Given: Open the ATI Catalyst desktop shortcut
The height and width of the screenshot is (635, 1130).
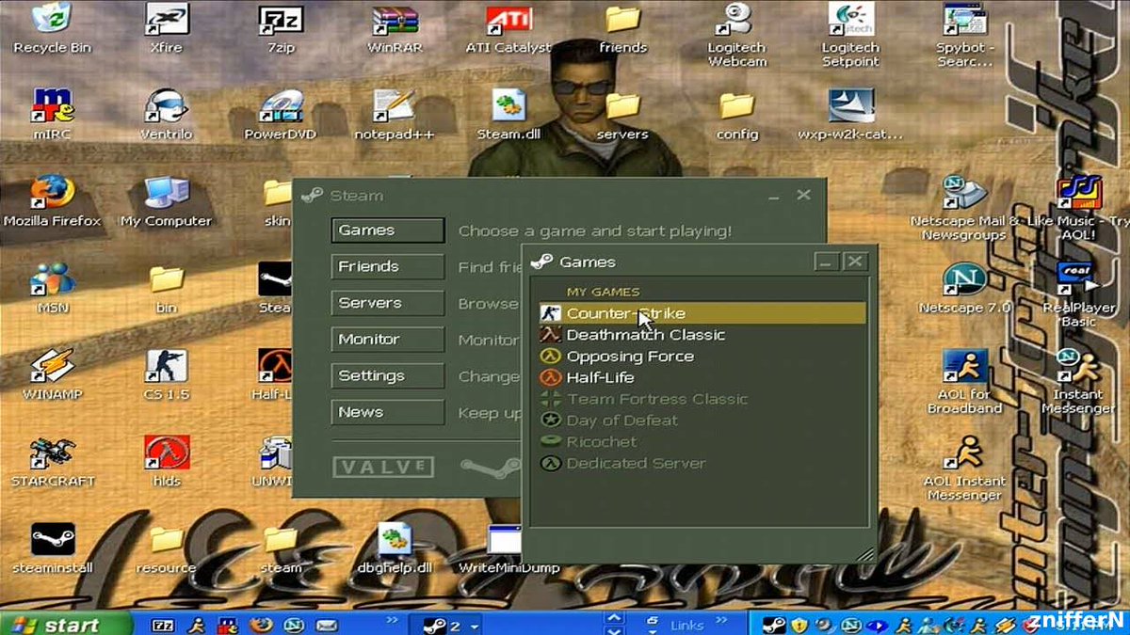Looking at the screenshot, I should click(x=508, y=28).
